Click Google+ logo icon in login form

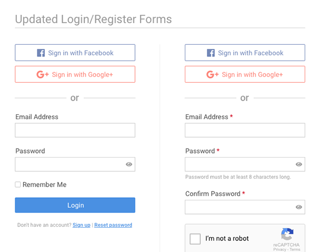tap(43, 74)
